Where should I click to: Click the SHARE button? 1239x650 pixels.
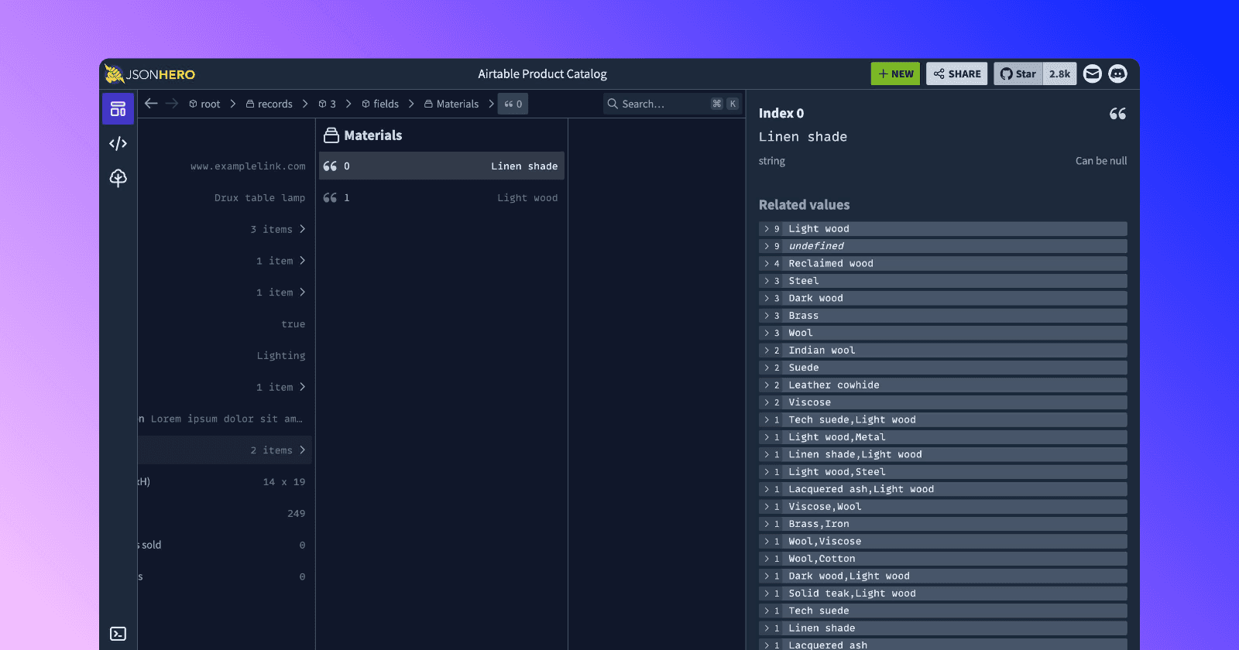click(956, 74)
